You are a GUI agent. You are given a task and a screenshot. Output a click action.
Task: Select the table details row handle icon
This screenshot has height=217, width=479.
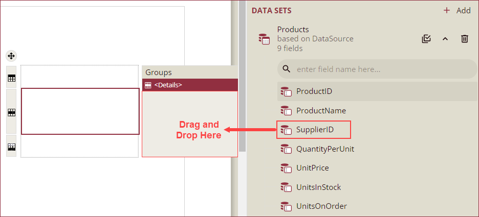pos(11,112)
